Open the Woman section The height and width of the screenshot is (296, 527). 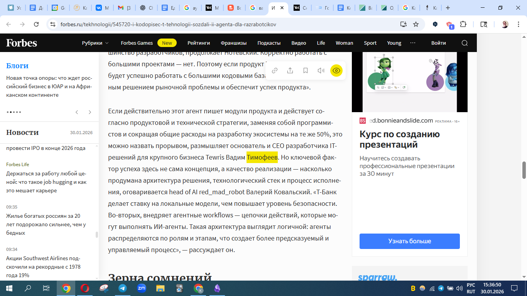point(345,43)
